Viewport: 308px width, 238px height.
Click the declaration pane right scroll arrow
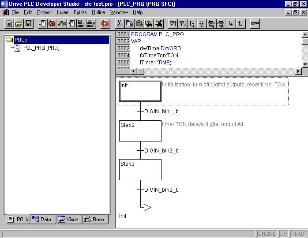298,71
